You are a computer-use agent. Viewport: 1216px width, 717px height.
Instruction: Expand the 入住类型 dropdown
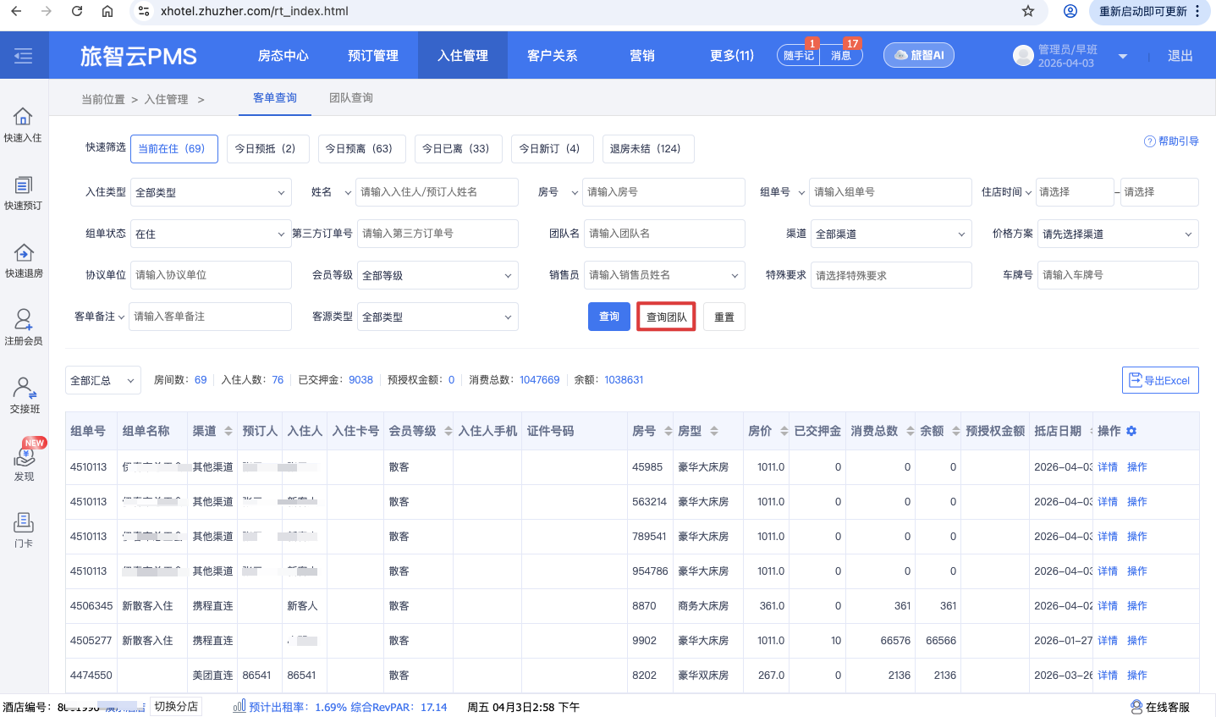click(x=211, y=192)
